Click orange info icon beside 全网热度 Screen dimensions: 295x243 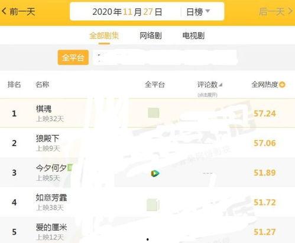click(x=283, y=85)
